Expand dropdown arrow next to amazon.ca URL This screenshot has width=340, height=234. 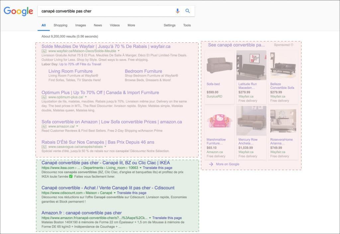(x=77, y=126)
